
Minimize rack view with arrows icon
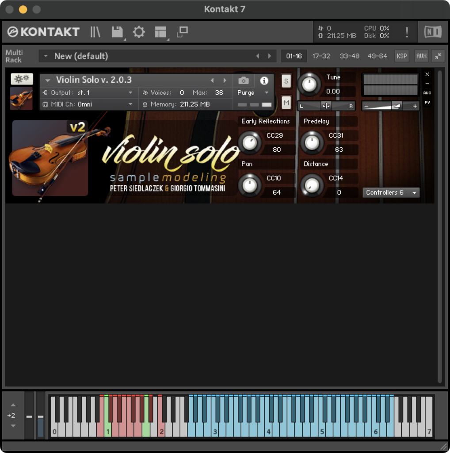coord(438,56)
